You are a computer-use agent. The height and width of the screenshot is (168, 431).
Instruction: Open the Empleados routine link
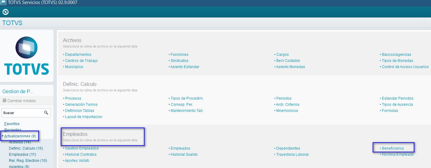tap(181, 148)
